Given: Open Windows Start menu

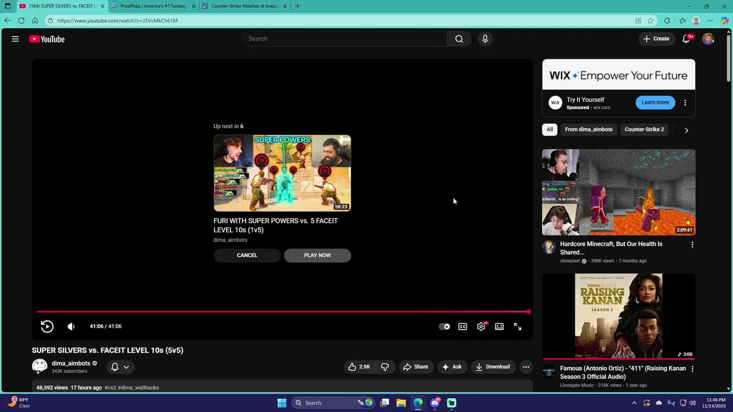Looking at the screenshot, I should (x=282, y=403).
